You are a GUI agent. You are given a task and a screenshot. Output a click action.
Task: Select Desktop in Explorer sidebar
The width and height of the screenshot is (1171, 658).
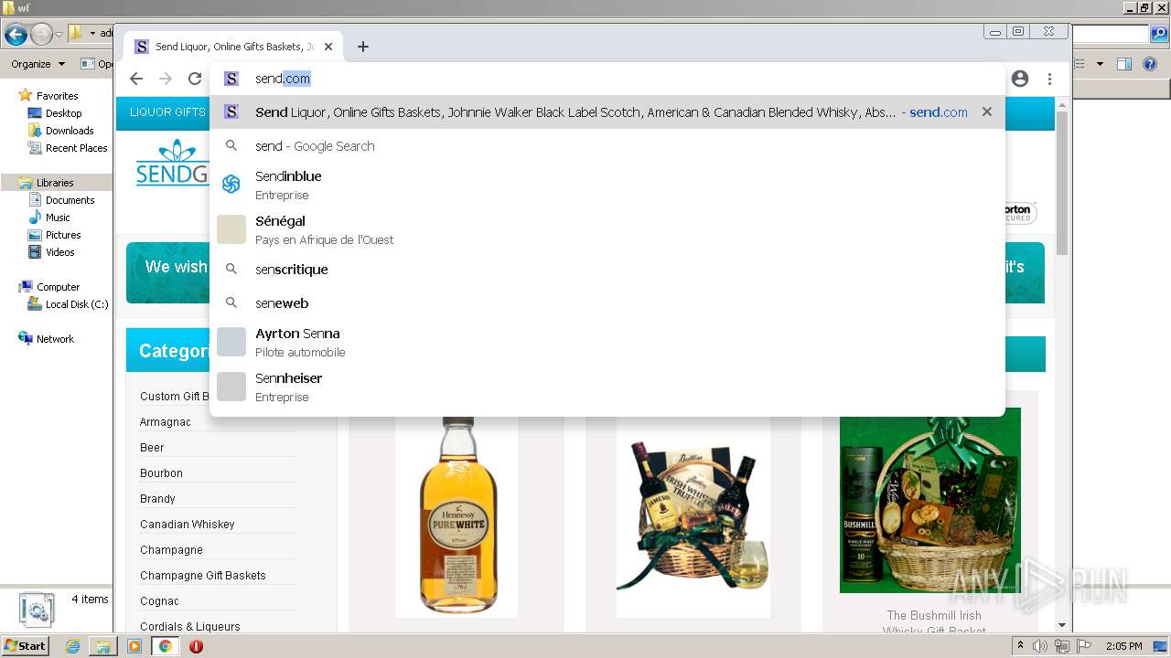(63, 113)
